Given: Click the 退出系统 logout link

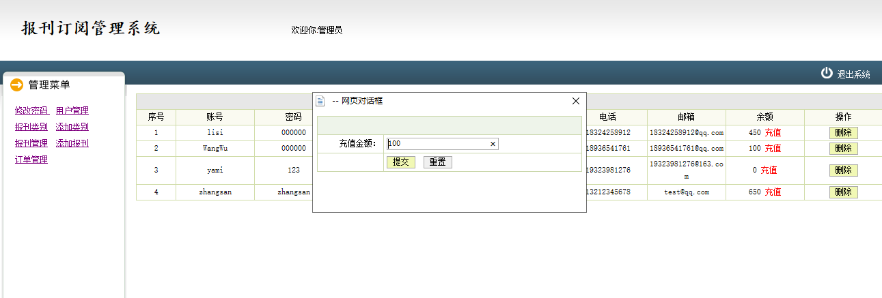Looking at the screenshot, I should (x=854, y=74).
